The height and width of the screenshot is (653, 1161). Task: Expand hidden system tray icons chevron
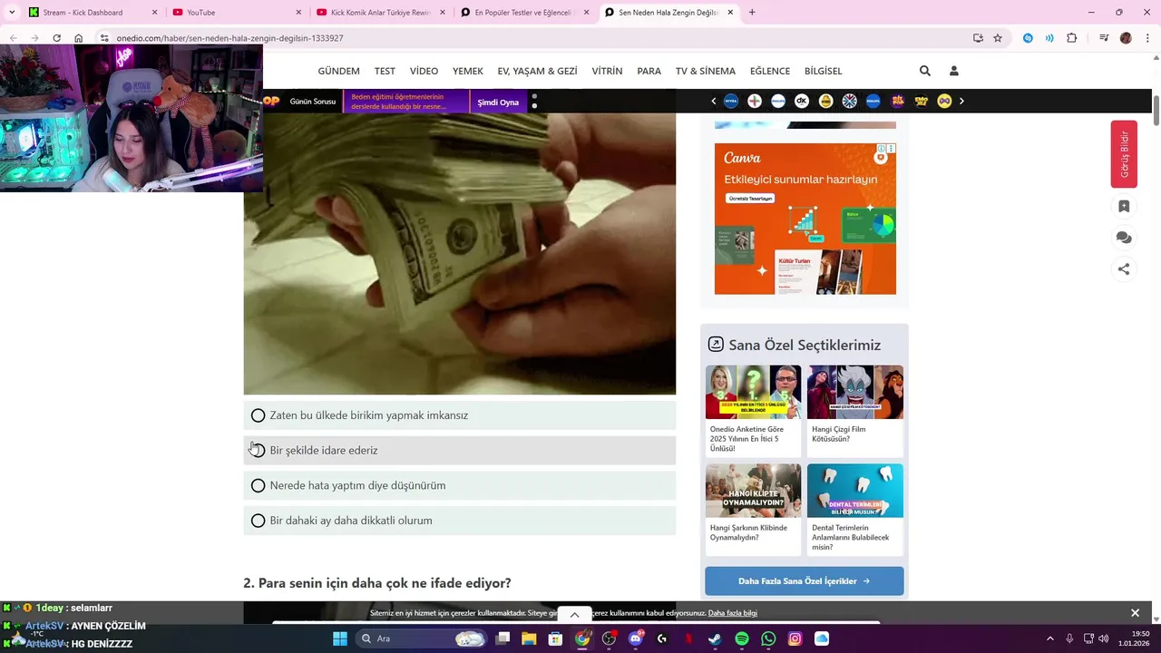click(1050, 638)
